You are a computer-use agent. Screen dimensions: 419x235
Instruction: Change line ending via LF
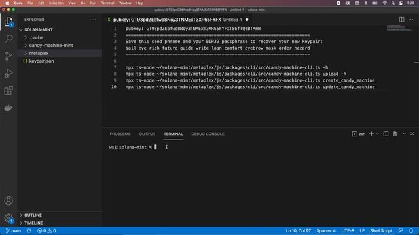[x=362, y=230]
